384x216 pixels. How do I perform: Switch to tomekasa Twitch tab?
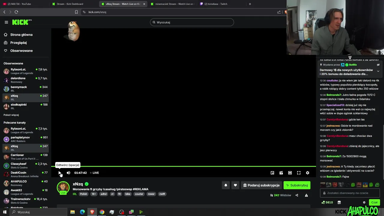click(x=221, y=4)
